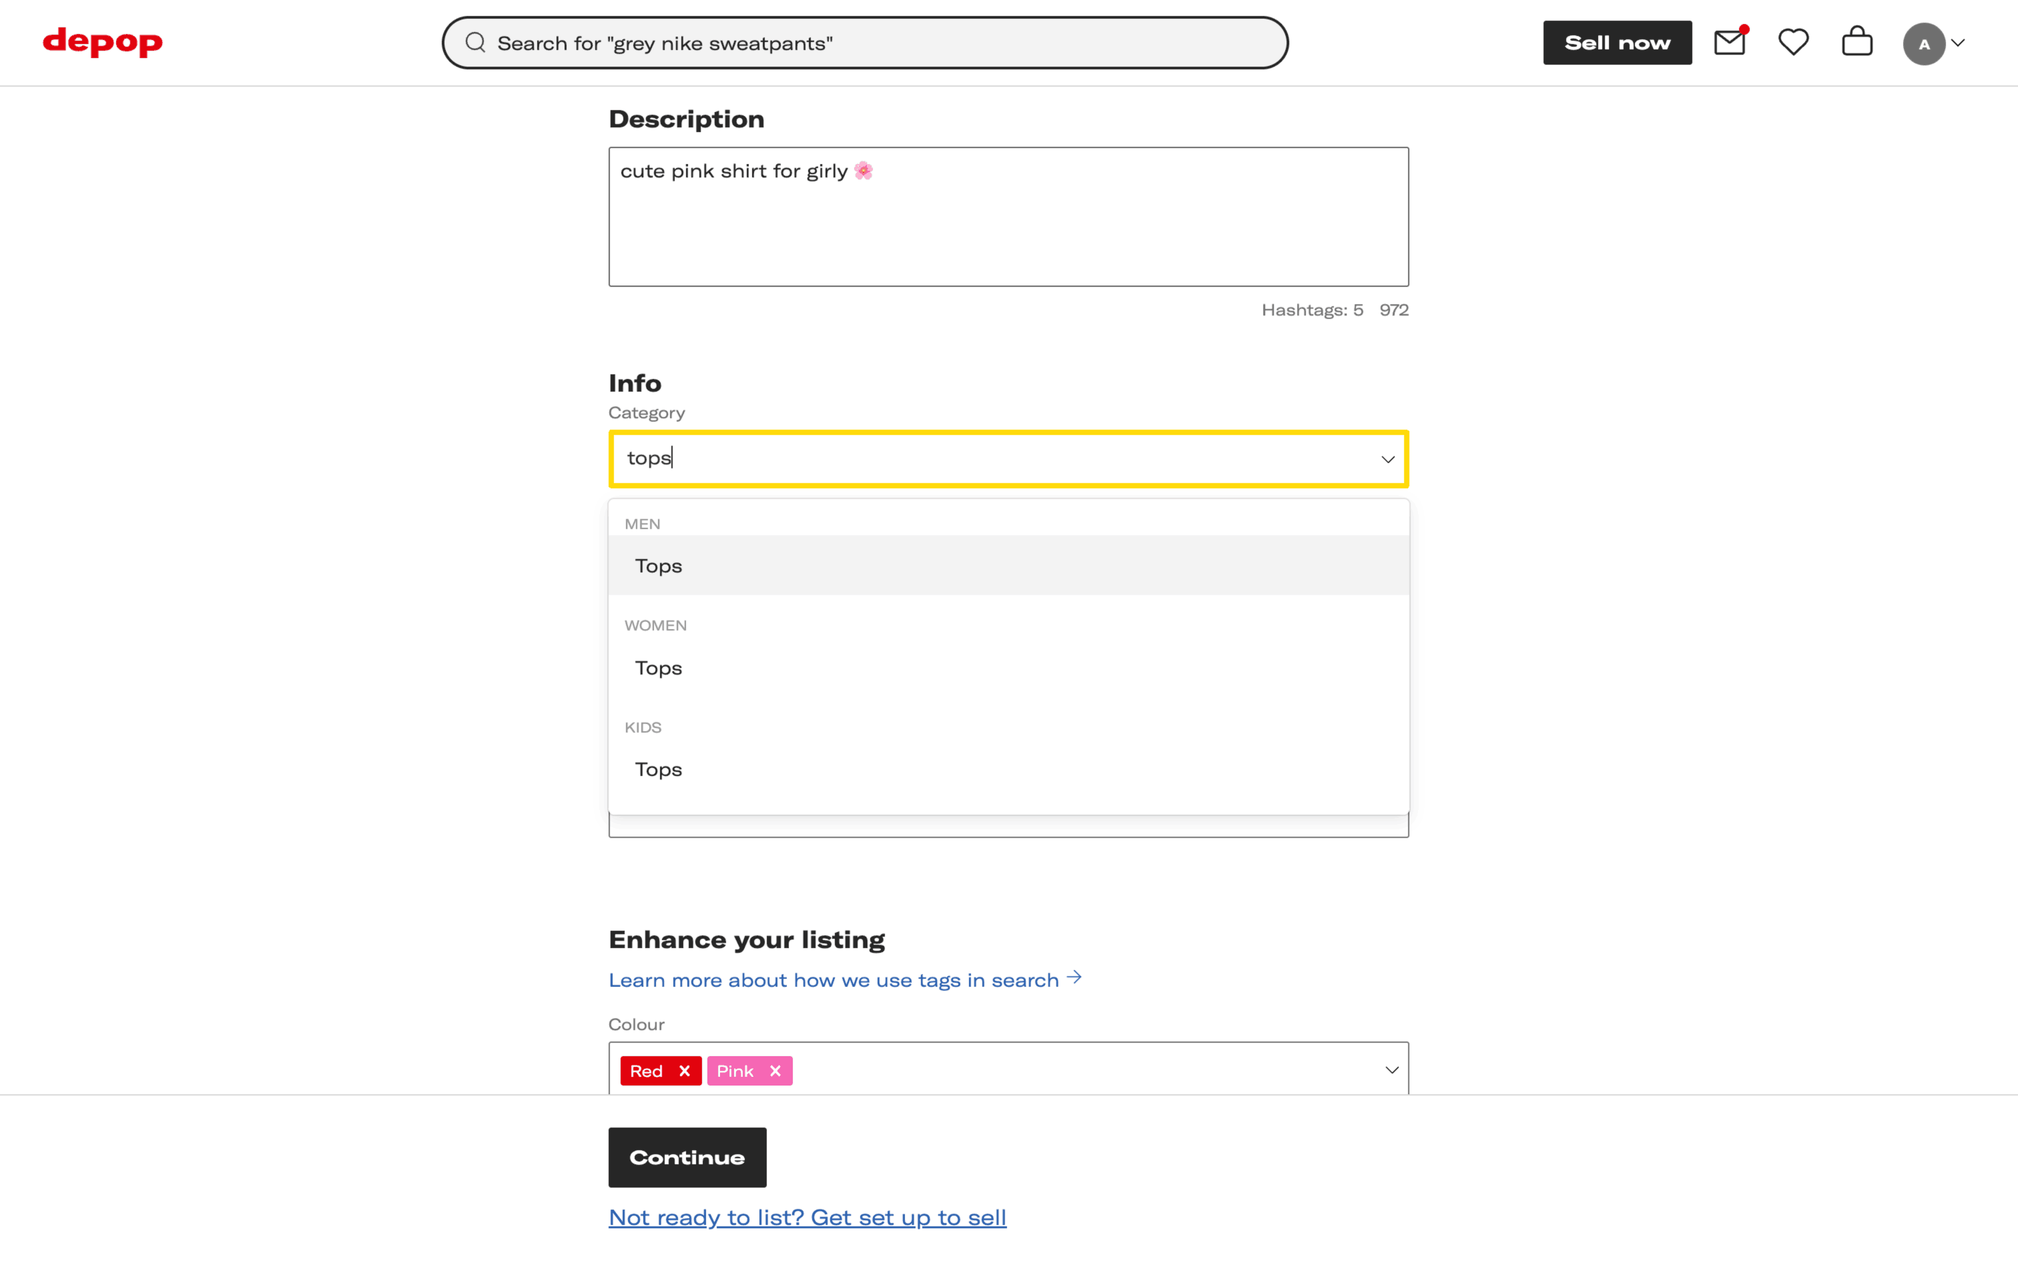This screenshot has width=2018, height=1261.
Task: Click the Continue button
Action: click(x=687, y=1157)
